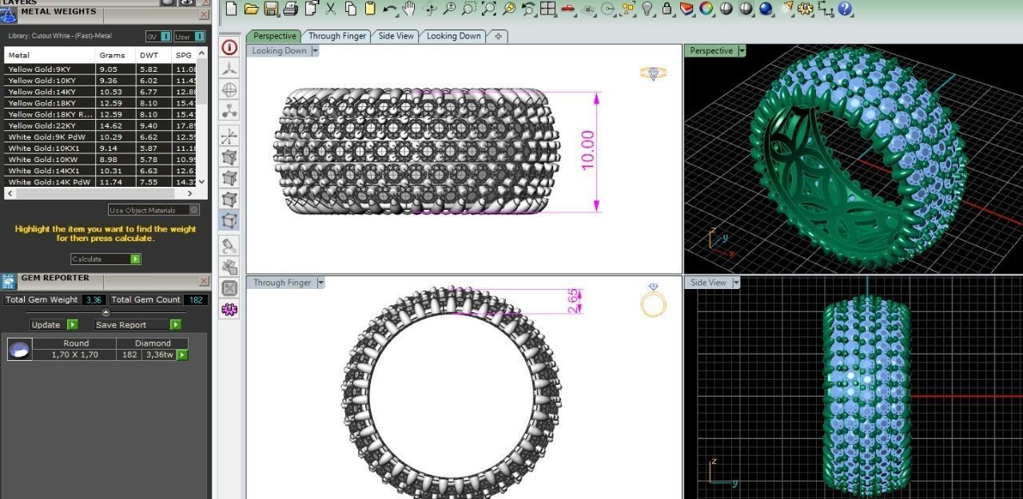The width and height of the screenshot is (1023, 499).
Task: Print the view with printer icon
Action: click(x=291, y=9)
